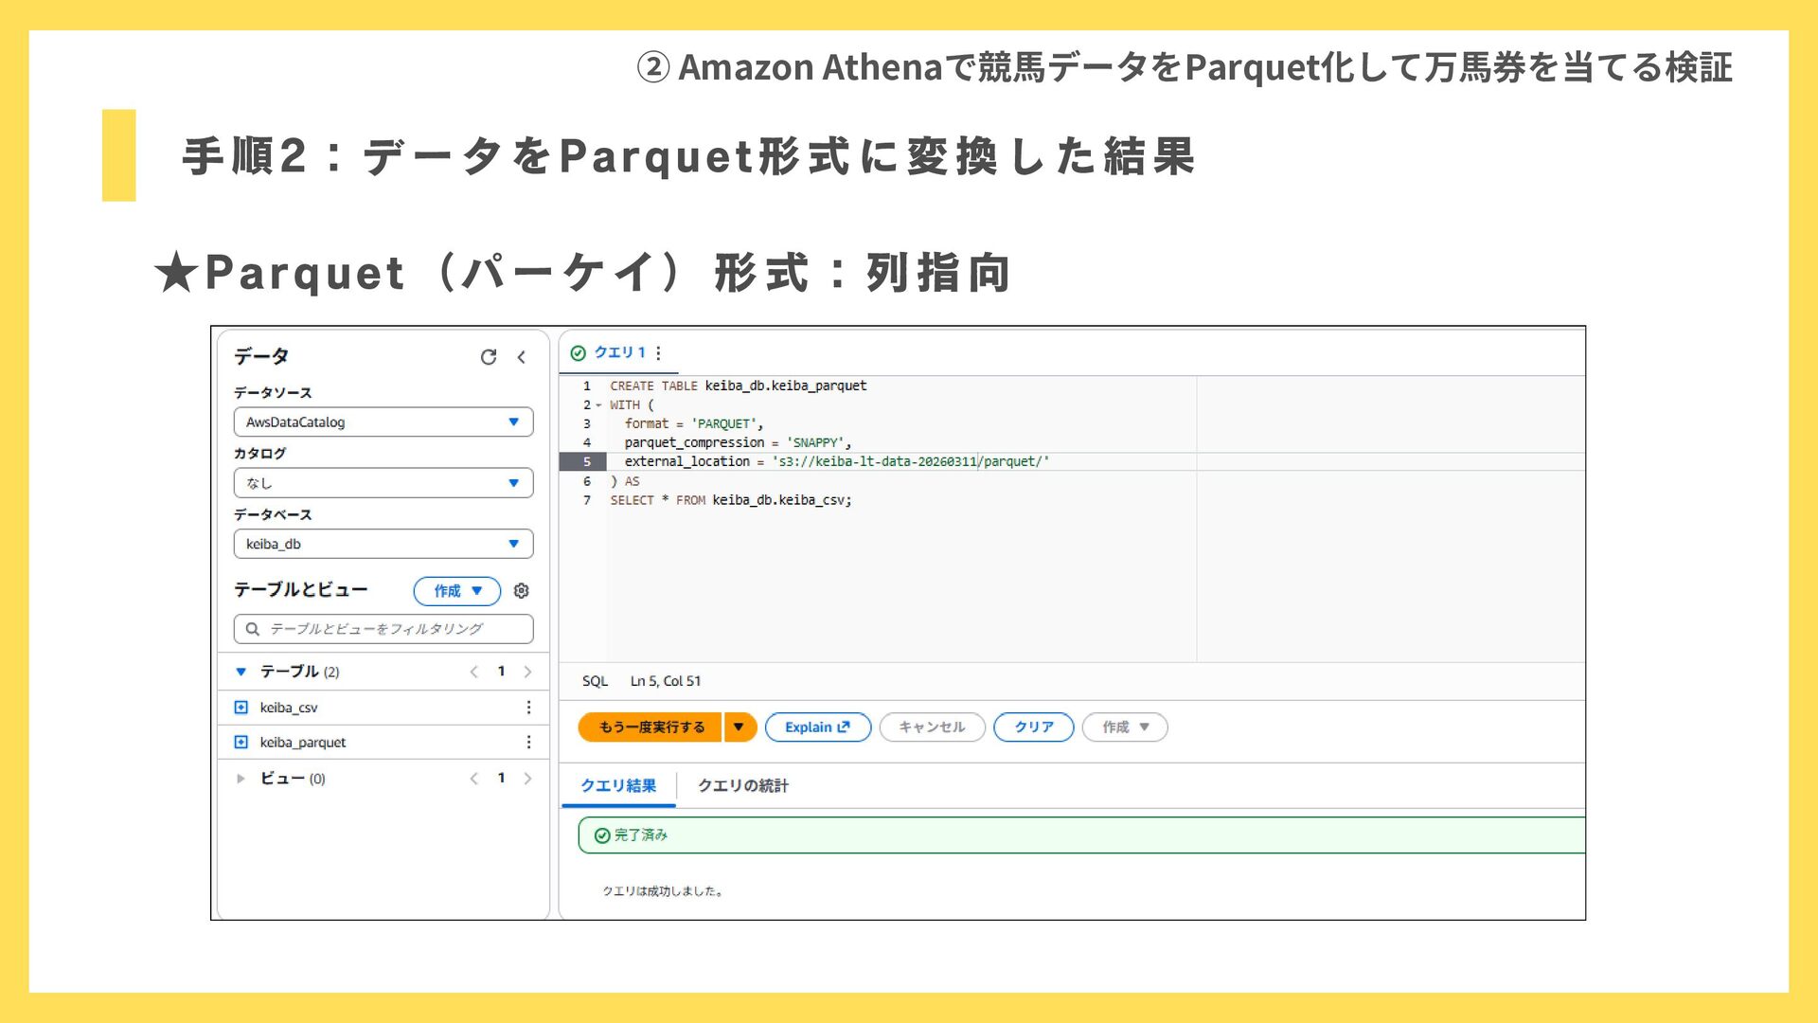Open the クエリ1 tab kebab menu
Viewport: 1818px width, 1023px height.
658,353
